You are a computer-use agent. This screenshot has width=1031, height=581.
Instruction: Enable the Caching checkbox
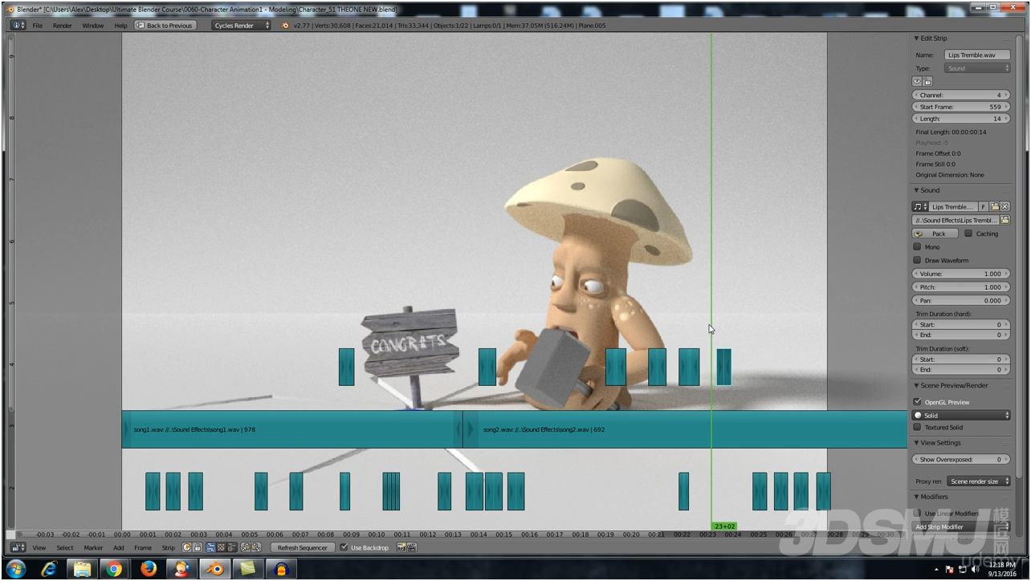coord(968,234)
